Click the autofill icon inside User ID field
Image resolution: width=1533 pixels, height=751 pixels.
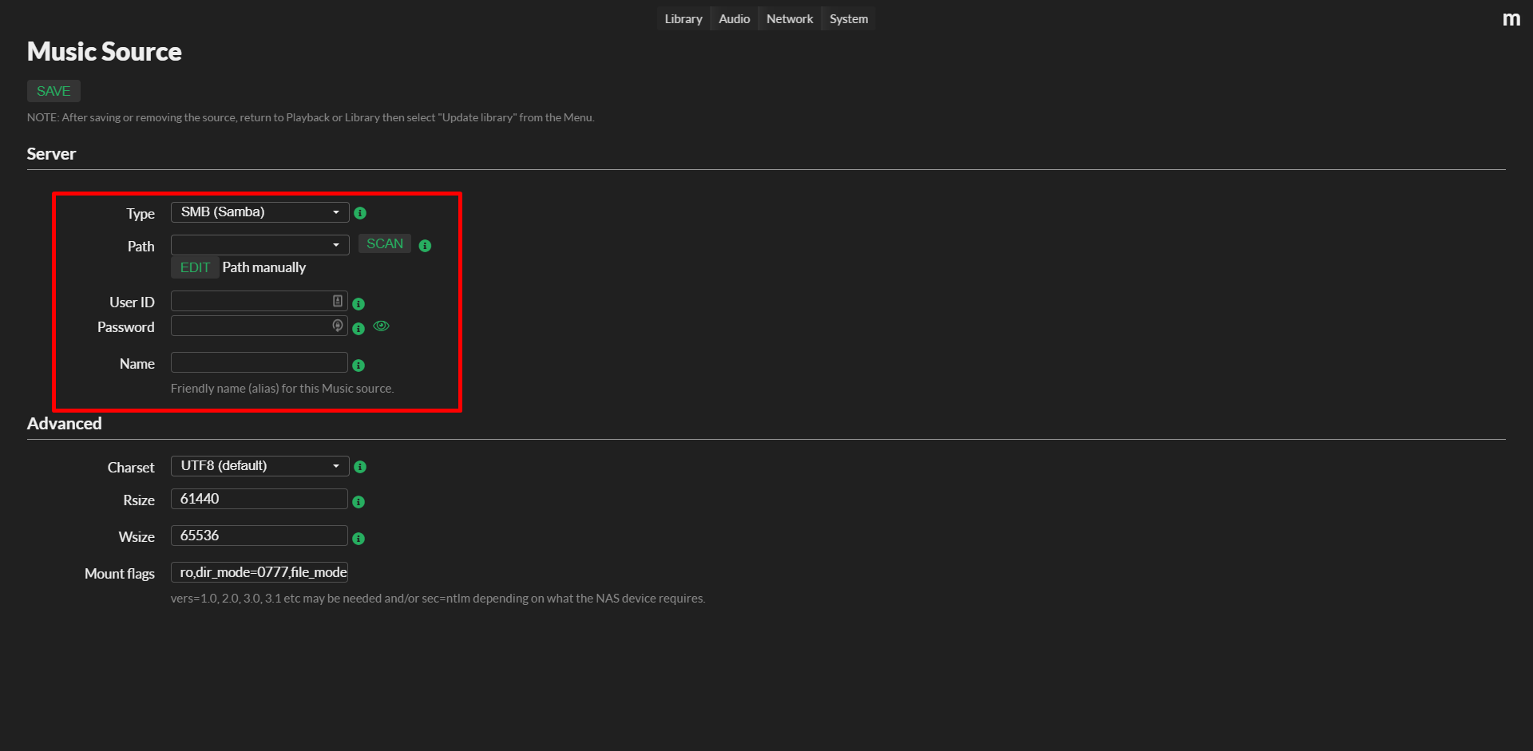click(x=338, y=301)
